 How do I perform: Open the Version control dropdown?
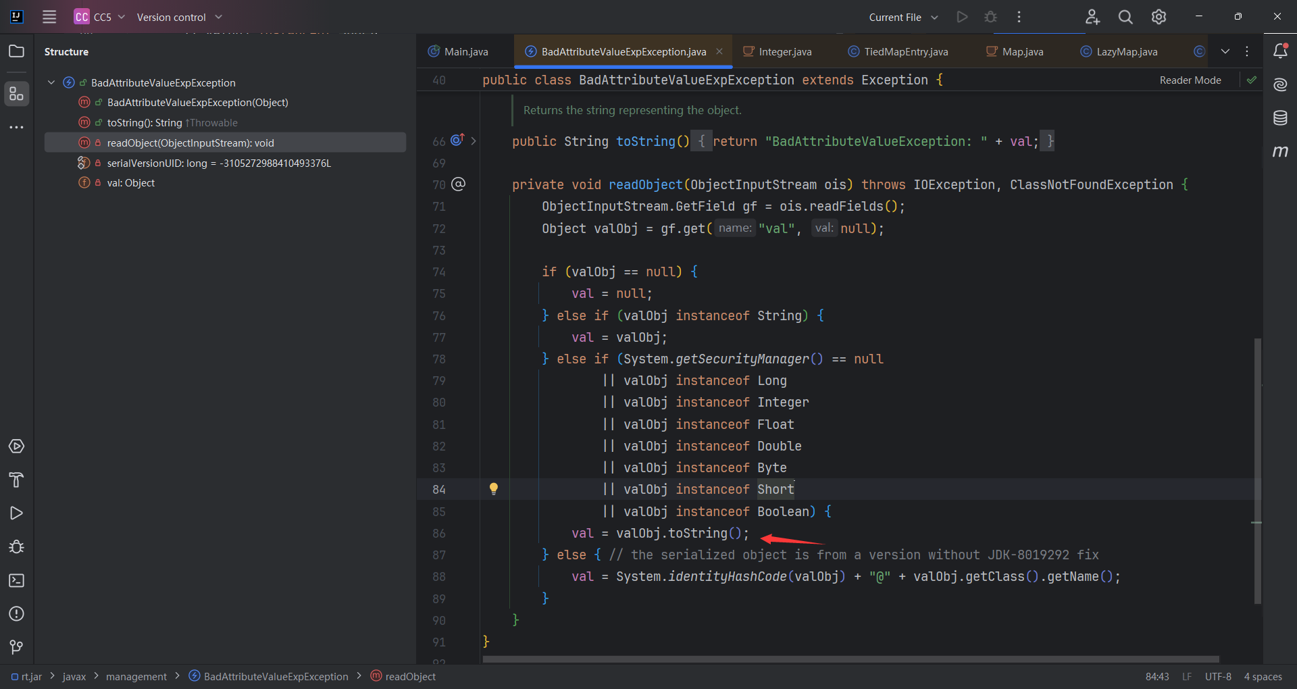point(179,17)
